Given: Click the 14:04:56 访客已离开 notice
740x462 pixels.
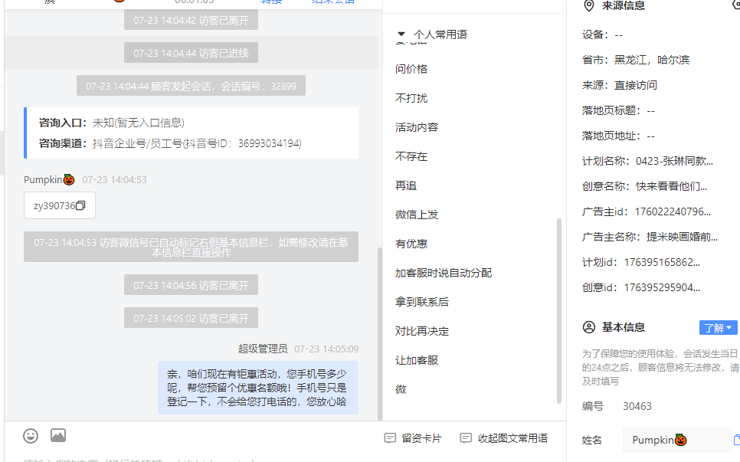Looking at the screenshot, I should [x=192, y=285].
